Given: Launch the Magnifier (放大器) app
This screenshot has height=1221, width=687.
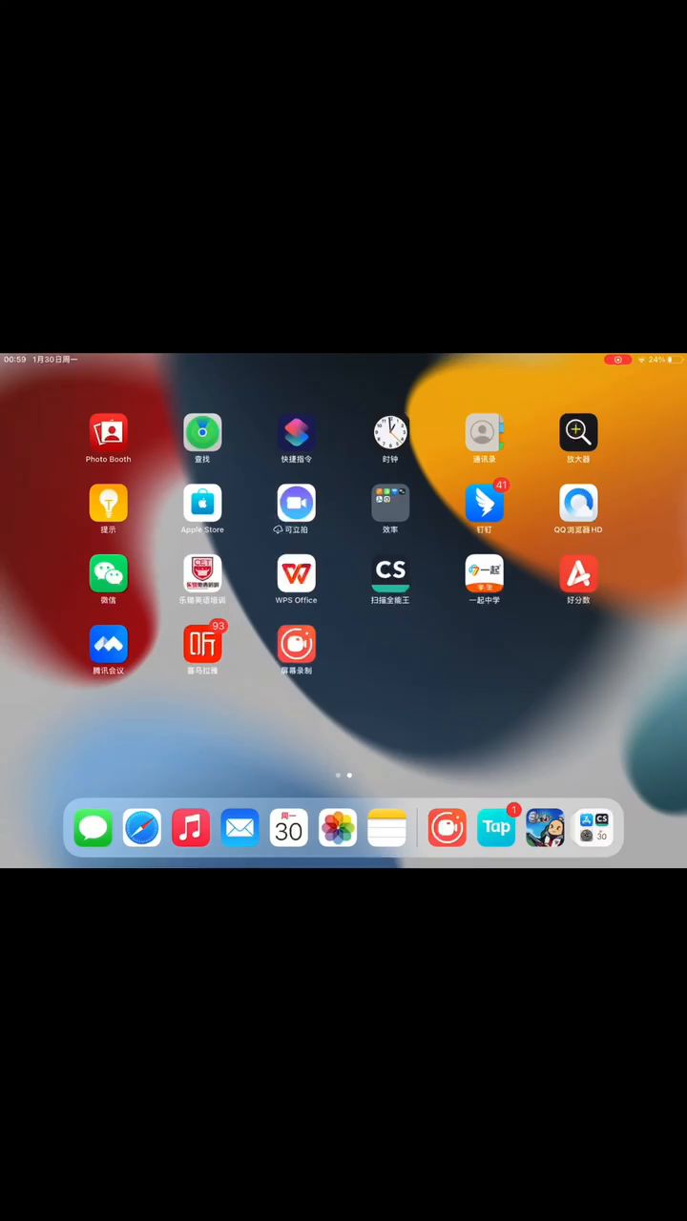Looking at the screenshot, I should (x=578, y=432).
